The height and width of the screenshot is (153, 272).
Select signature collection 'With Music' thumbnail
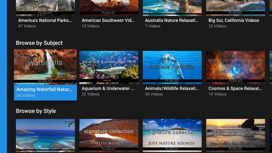(109, 135)
